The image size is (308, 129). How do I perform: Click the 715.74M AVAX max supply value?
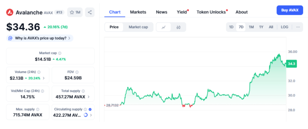27,115
